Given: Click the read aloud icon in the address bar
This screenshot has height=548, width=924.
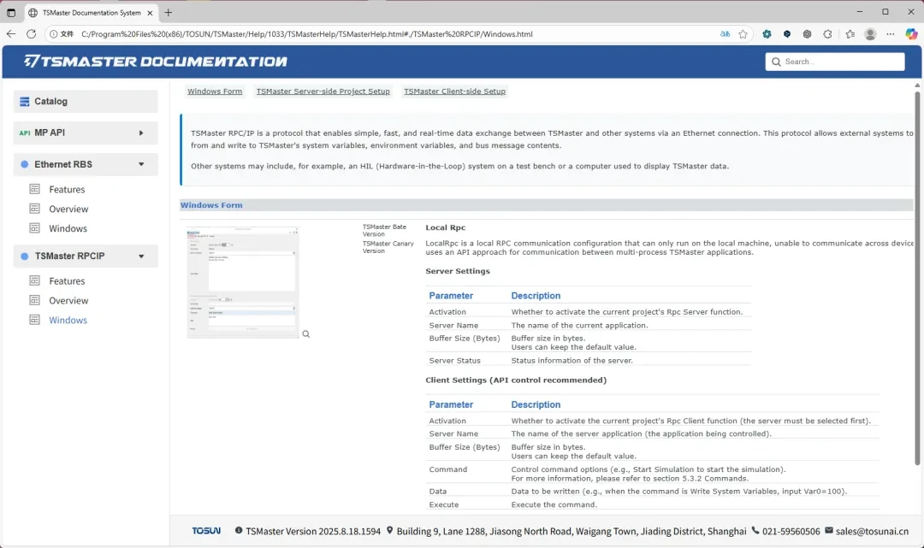Looking at the screenshot, I should [725, 34].
